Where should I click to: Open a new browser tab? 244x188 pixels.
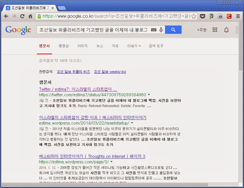click(x=62, y=8)
